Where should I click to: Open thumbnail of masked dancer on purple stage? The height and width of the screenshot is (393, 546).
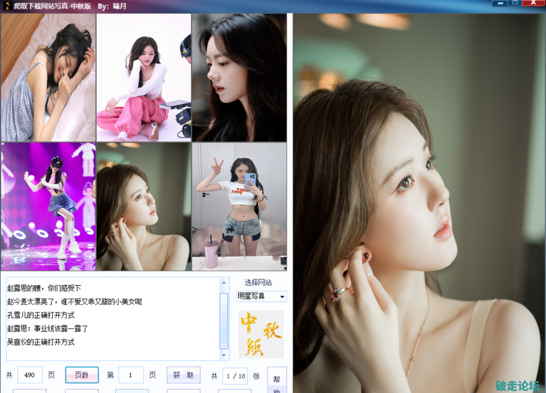48,206
